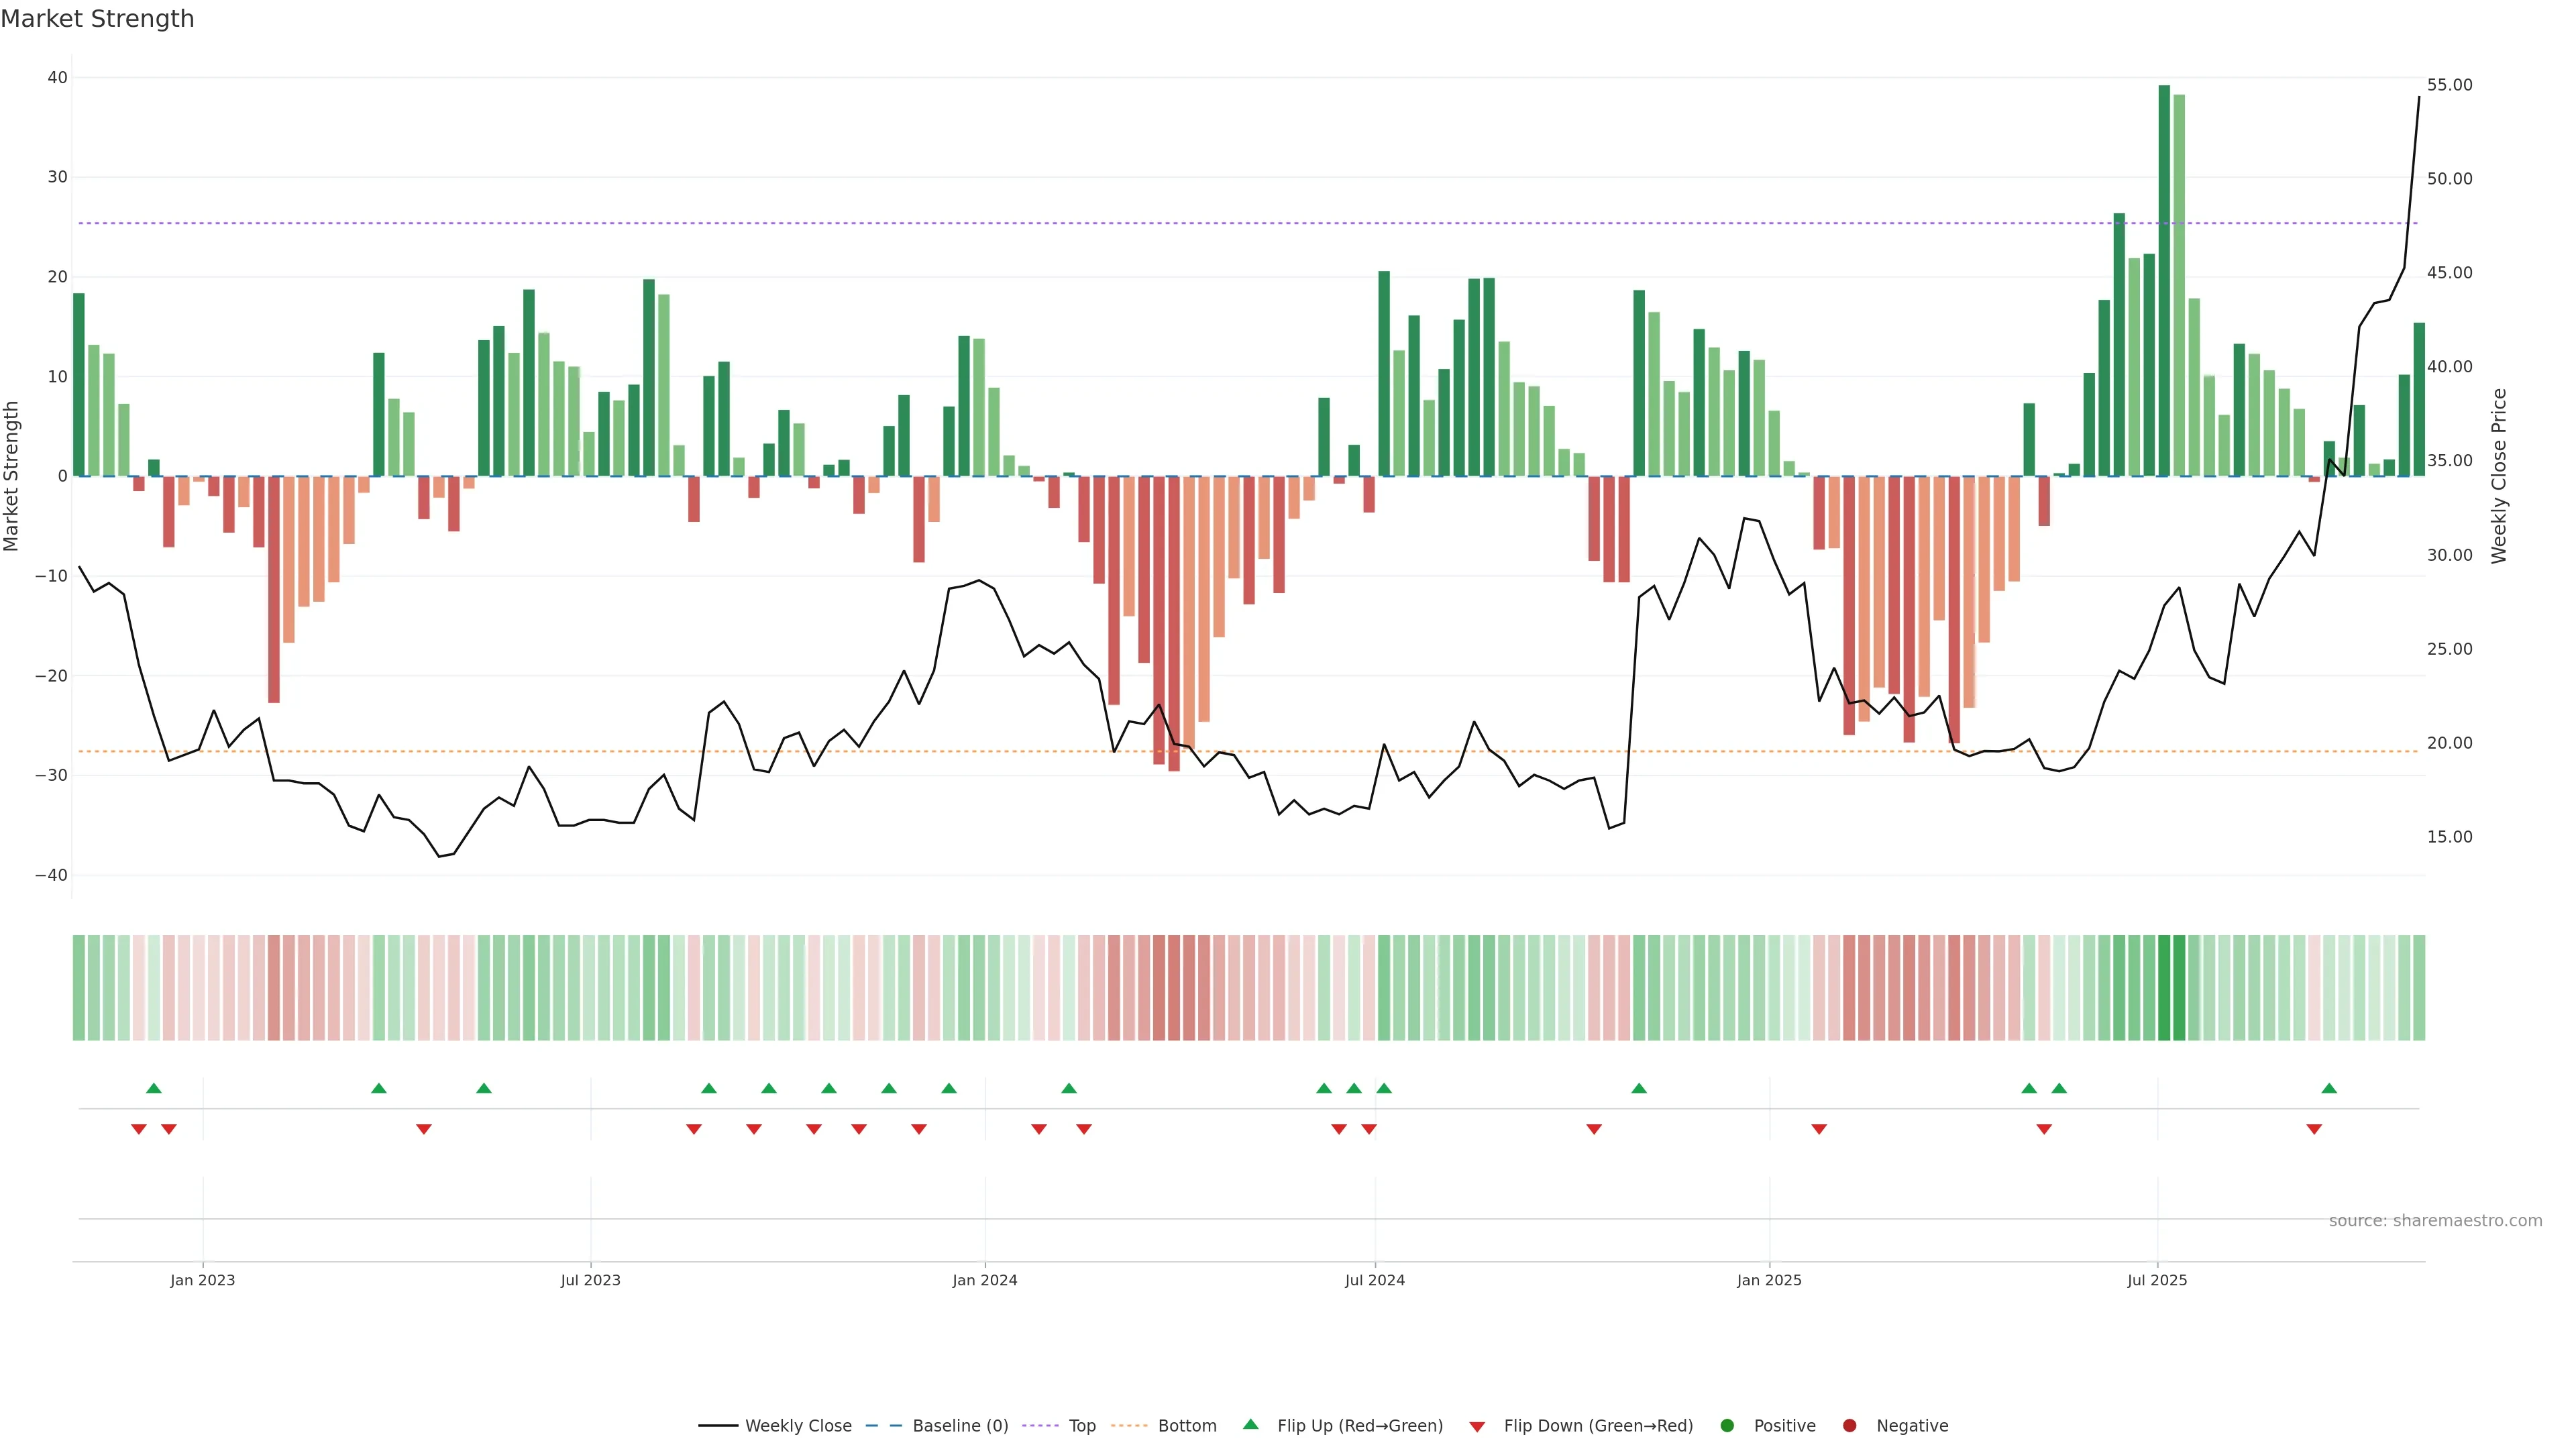Viewport: 2576px width, 1449px height.
Task: Click the darkest green heatmap strip cell
Action: tap(2164, 987)
